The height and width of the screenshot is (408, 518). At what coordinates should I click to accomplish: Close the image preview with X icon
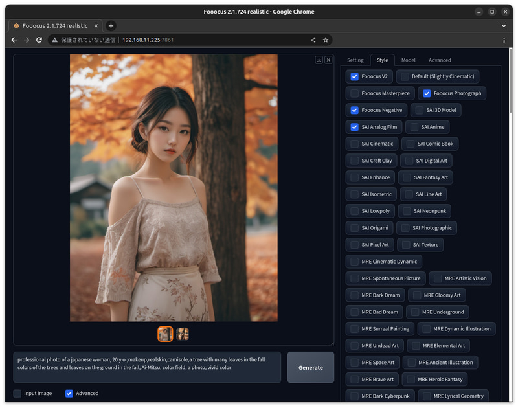tap(328, 60)
